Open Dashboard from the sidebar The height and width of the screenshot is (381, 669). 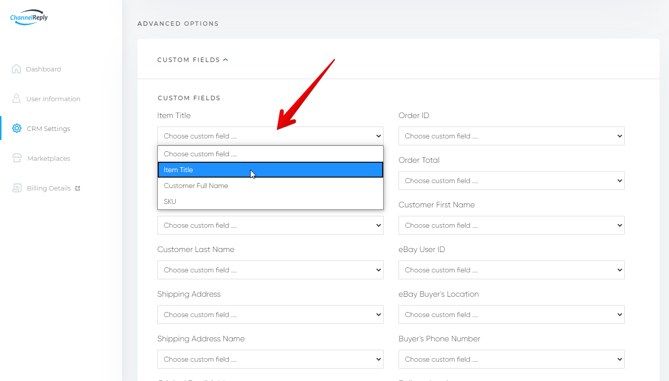pos(43,69)
